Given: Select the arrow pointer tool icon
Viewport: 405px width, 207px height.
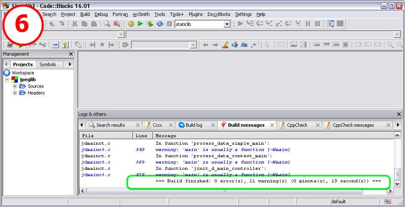Looking at the screenshot, I should pos(267,45).
